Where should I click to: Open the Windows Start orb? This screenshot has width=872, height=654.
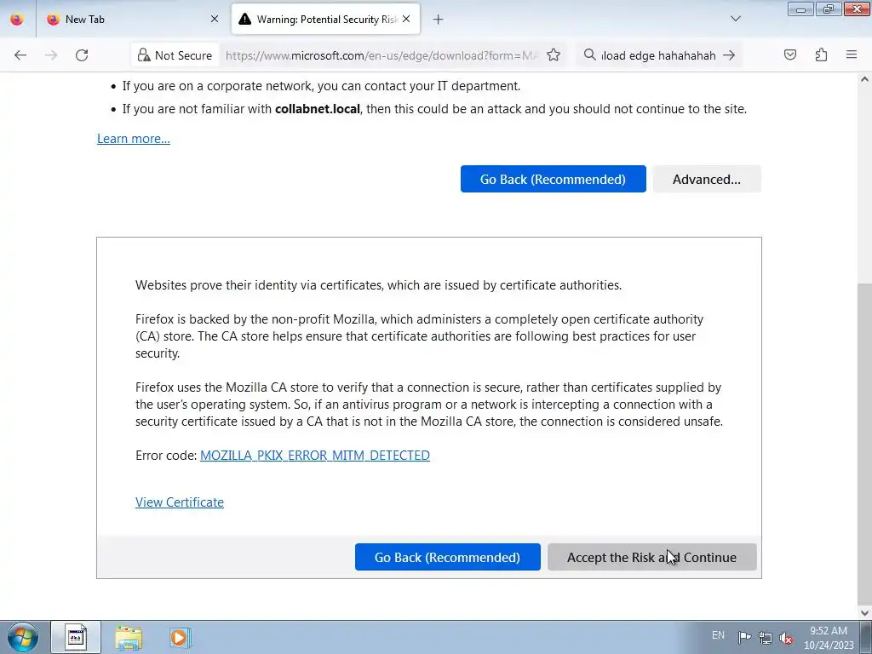pos(22,637)
